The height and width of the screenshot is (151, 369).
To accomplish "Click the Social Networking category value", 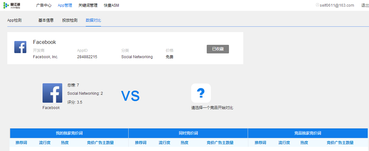I will pyautogui.click(x=137, y=57).
